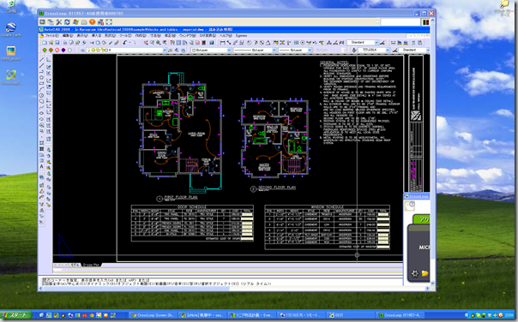
Task: Click the empty white field in CrossLoop toolbar
Action: 400,22
